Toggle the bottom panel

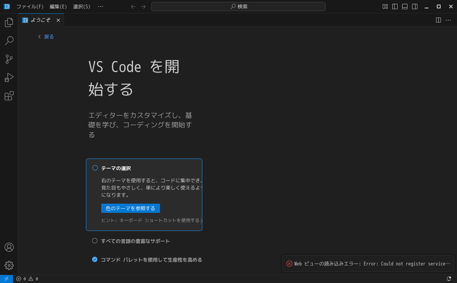click(x=405, y=6)
